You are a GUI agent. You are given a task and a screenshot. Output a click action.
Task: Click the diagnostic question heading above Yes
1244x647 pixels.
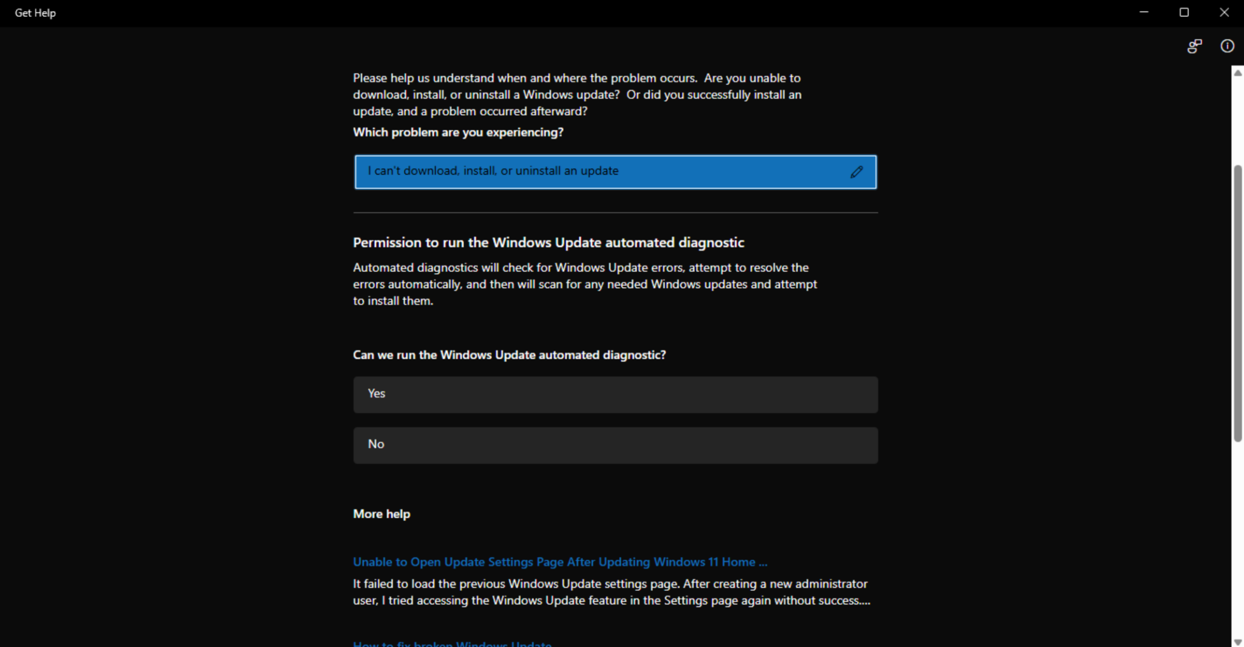pyautogui.click(x=509, y=354)
